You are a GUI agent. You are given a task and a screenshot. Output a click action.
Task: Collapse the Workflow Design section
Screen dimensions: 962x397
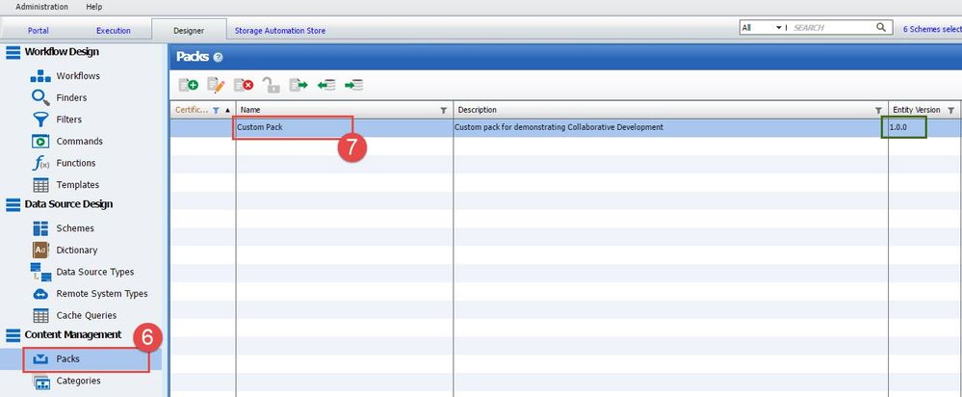[x=14, y=52]
